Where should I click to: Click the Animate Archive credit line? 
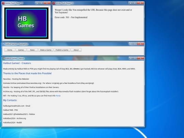click(x=48, y=83)
